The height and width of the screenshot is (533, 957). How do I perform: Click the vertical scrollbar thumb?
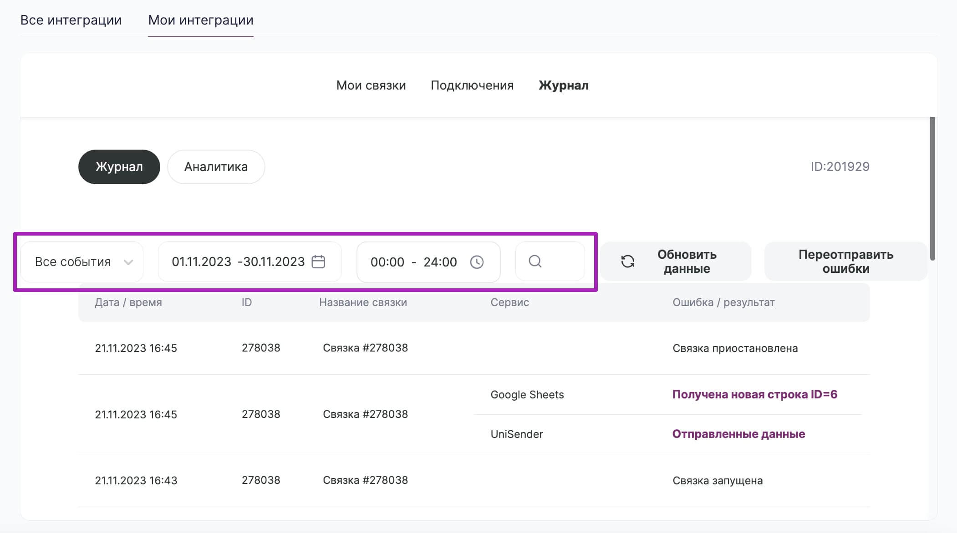[x=932, y=189]
